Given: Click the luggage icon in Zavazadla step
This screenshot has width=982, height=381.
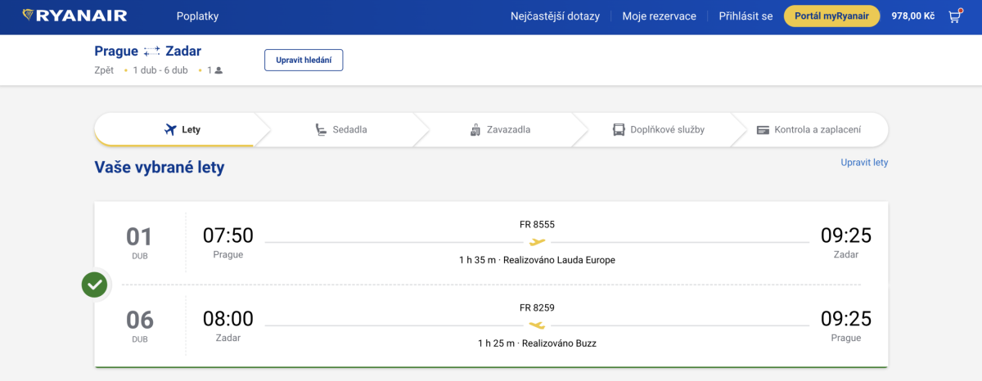Looking at the screenshot, I should 475,129.
